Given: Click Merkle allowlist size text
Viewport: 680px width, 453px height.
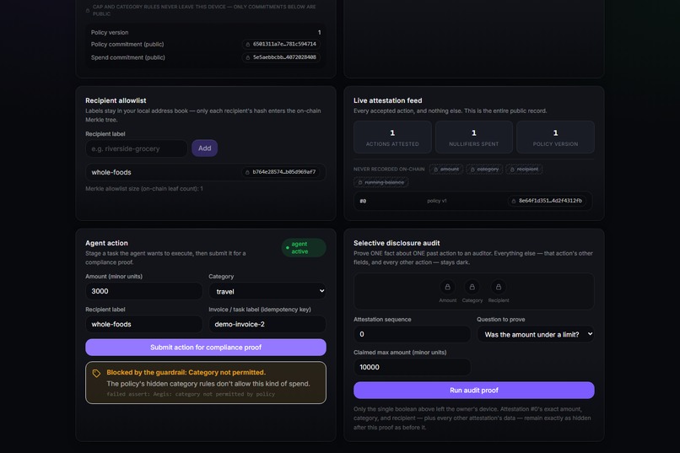Looking at the screenshot, I should pos(144,189).
